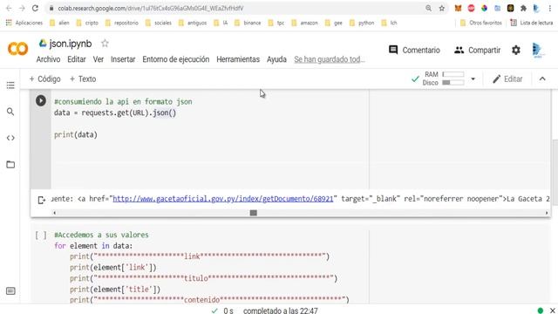Open the Herramientas menu
Image resolution: width=558 pixels, height=314 pixels.
[x=238, y=59]
